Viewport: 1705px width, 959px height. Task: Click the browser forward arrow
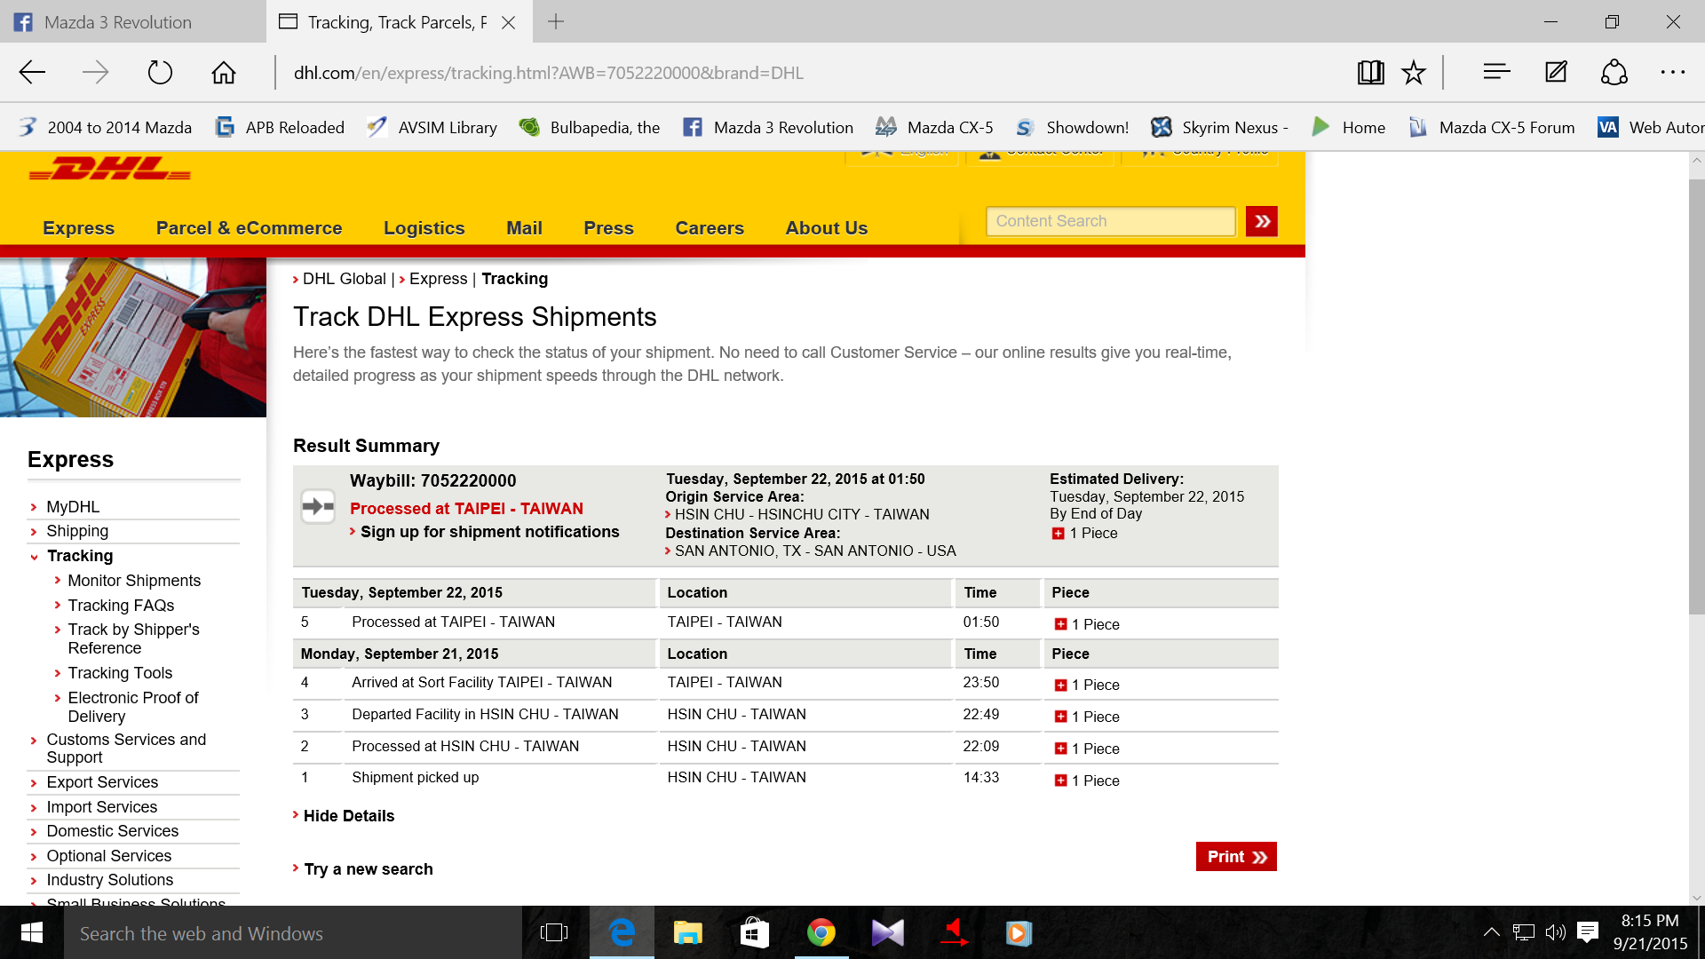click(x=95, y=72)
